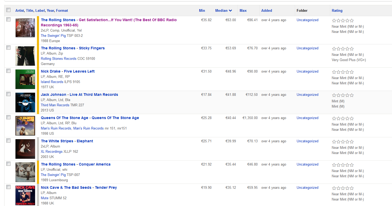The height and width of the screenshot is (206, 392).
Task: Open the Get Satisfaction album cover thumbnail
Action: 25,28
